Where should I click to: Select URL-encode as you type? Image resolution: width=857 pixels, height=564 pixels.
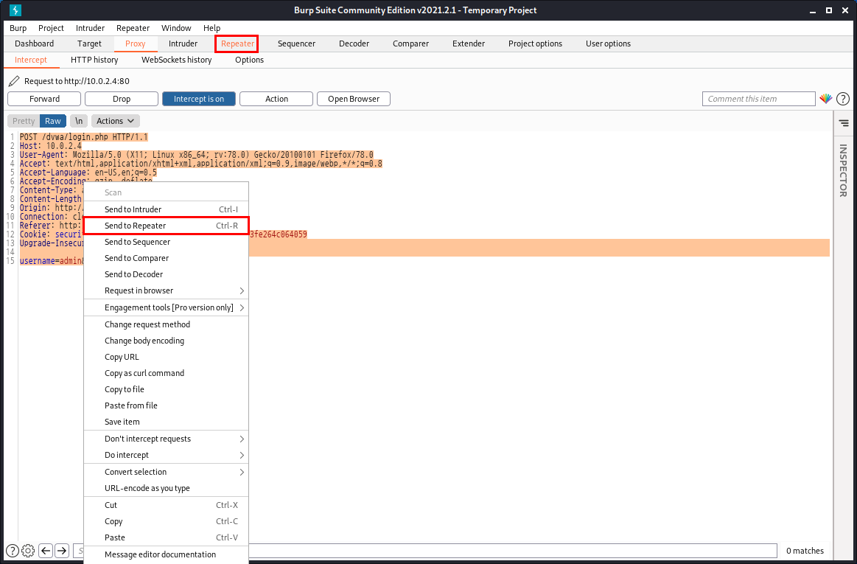(x=166, y=489)
